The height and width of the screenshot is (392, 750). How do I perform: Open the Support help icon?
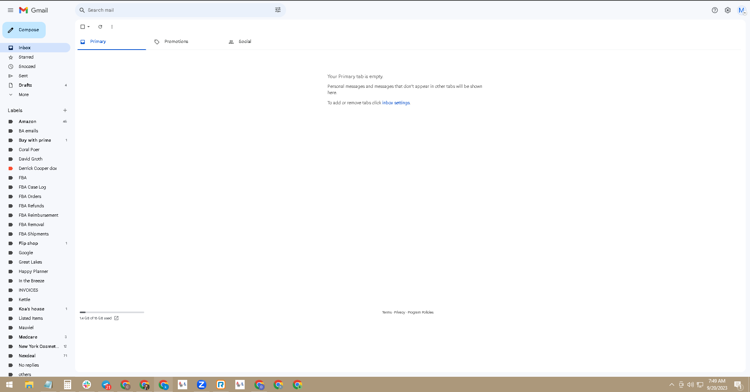pos(715,10)
